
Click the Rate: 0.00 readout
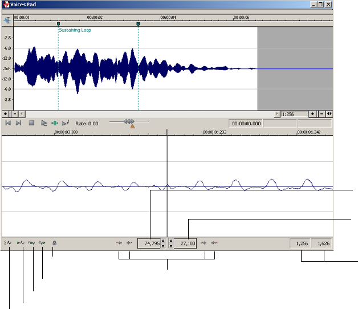[87, 124]
